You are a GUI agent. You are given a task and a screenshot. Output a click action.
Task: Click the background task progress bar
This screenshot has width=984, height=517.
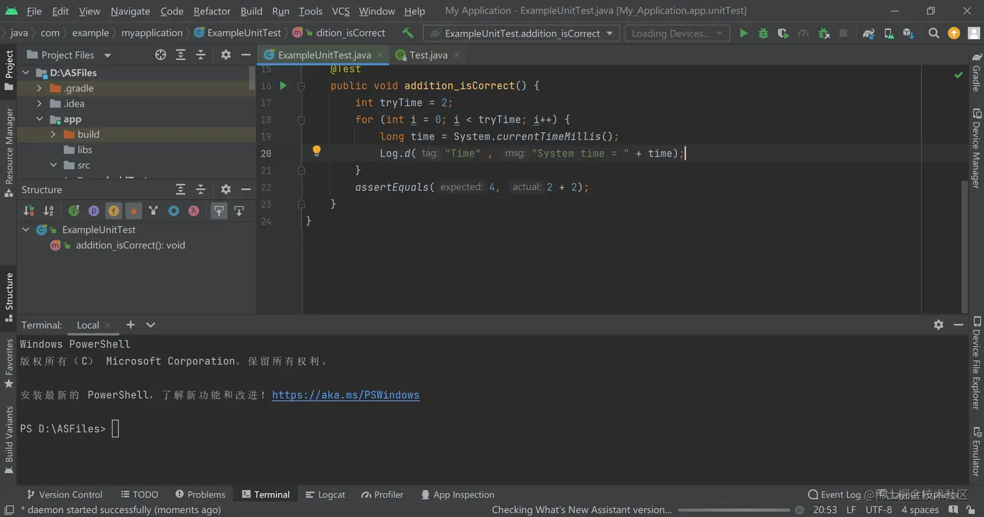pyautogui.click(x=733, y=510)
